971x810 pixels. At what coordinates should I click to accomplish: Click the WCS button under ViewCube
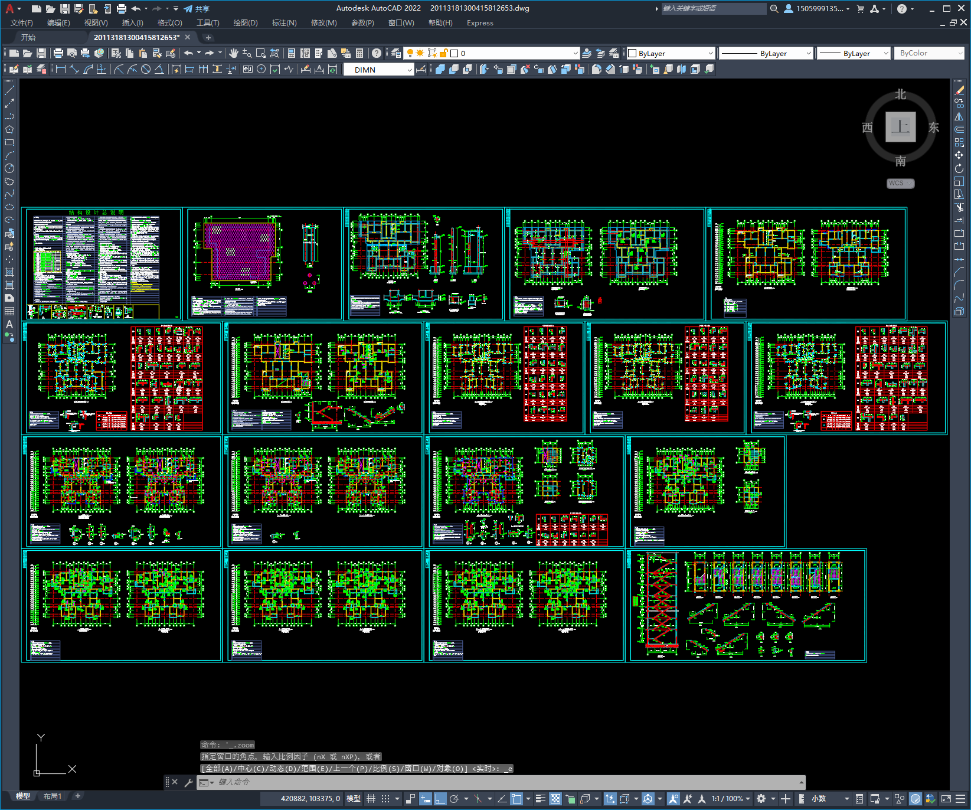coord(900,183)
